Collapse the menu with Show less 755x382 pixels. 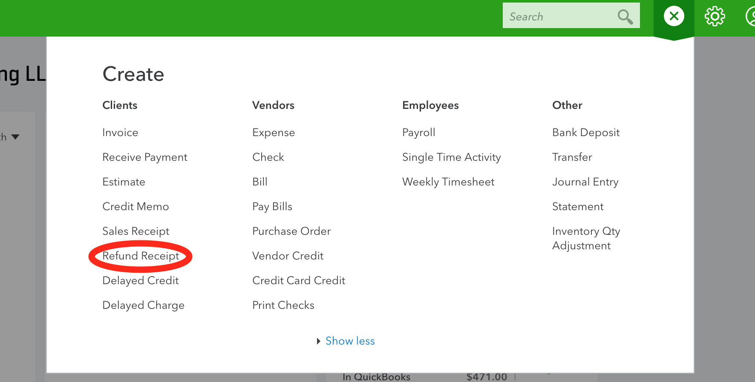pyautogui.click(x=350, y=341)
